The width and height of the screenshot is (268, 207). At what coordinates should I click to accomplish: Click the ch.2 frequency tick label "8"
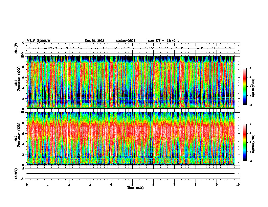[24, 123]
